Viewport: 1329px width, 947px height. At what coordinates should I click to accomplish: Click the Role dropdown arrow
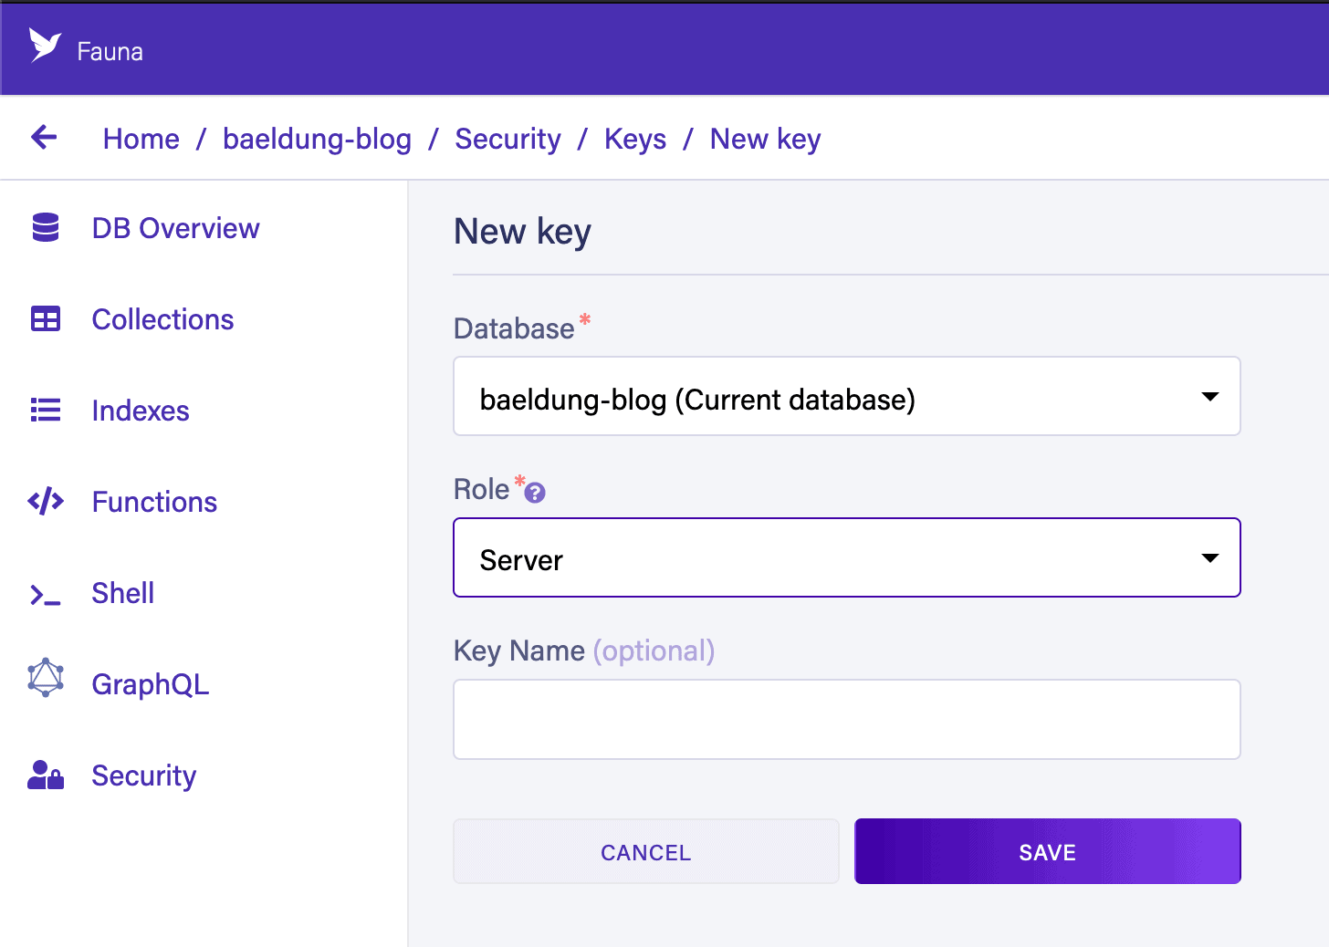pos(1210,558)
